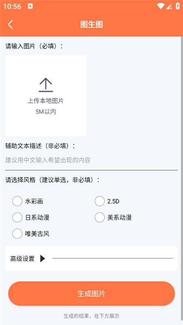Click the 上传本地图片 text
The image size is (183, 325).
coord(46,101)
